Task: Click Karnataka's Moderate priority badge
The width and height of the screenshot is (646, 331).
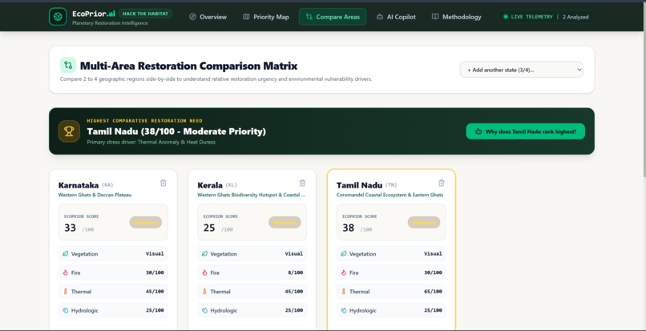Action: coord(145,222)
